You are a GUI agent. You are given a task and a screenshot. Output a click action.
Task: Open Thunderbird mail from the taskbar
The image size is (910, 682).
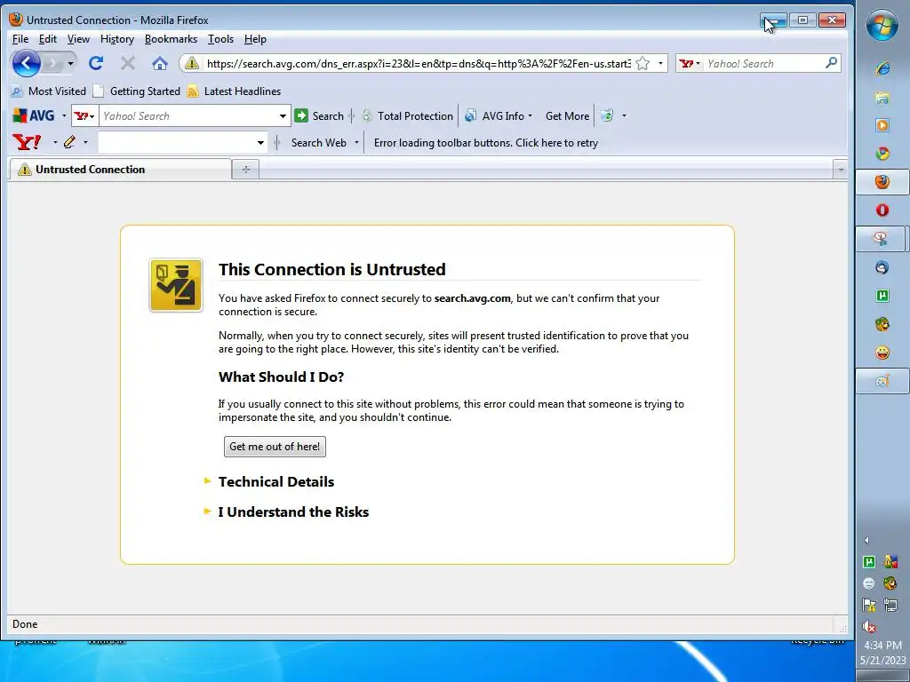[882, 267]
